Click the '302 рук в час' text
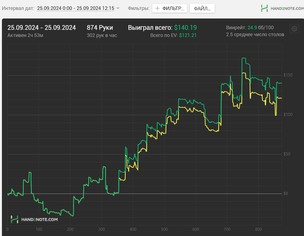Screen dimensions: 304x236 tap(102, 35)
